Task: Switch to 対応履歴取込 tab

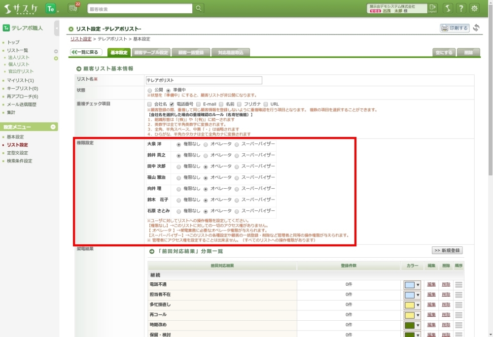Action: click(230, 52)
